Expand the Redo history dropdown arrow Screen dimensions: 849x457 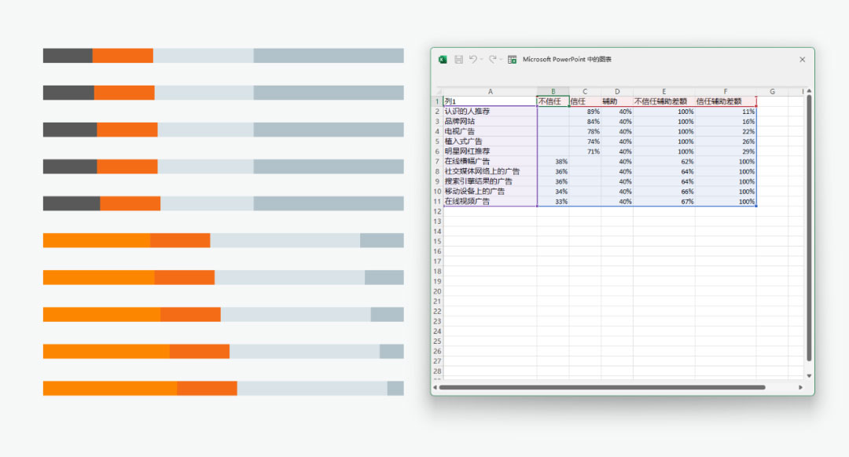click(501, 60)
